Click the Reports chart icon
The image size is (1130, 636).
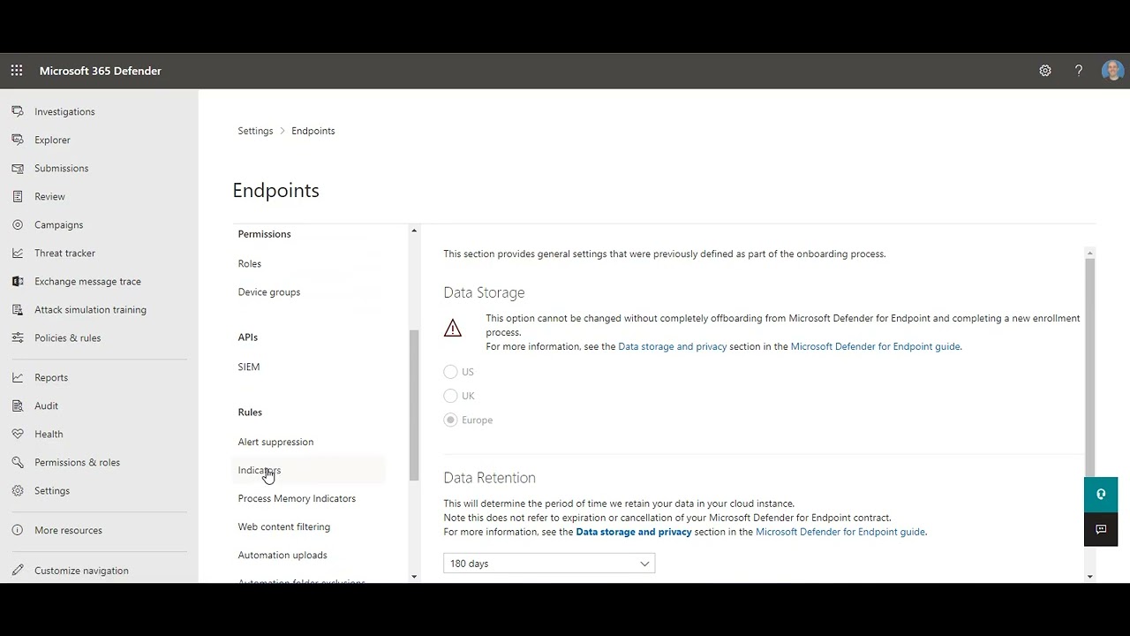tap(18, 377)
